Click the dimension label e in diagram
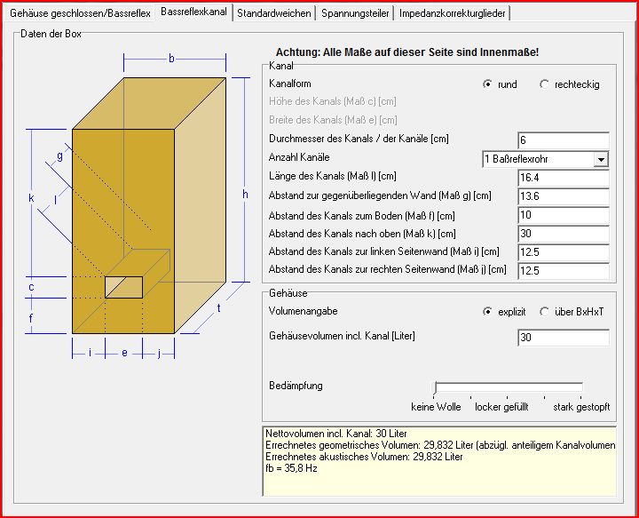The height and width of the screenshot is (518, 639). [125, 353]
